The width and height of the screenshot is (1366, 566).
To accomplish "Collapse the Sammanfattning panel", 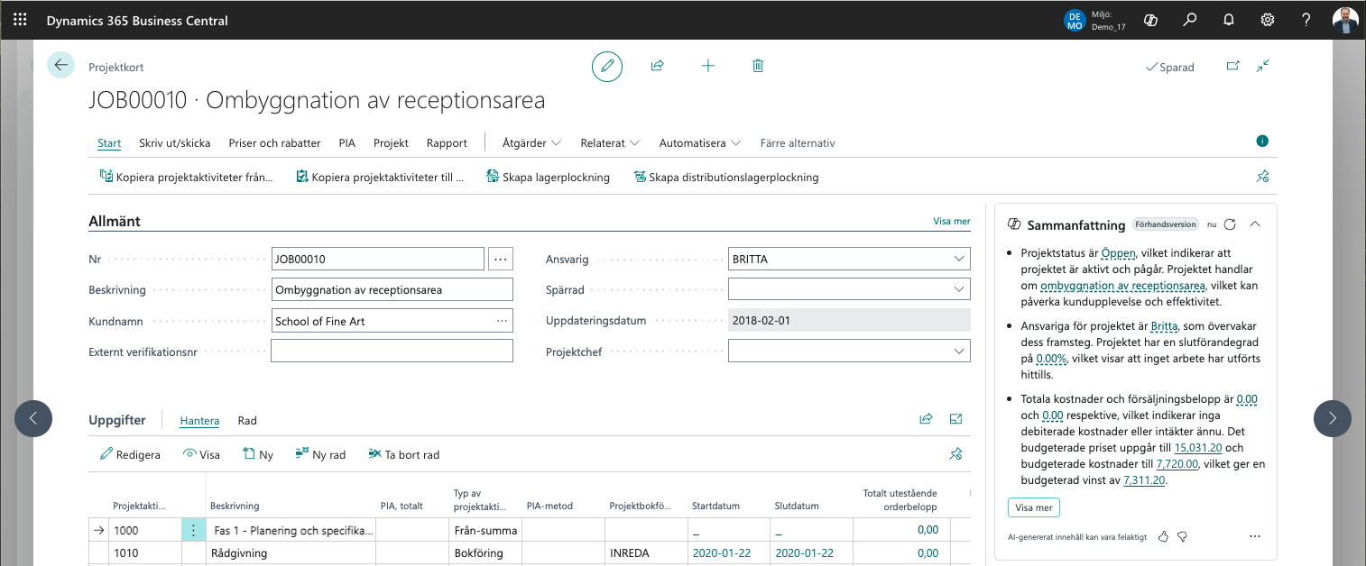I will [1254, 224].
